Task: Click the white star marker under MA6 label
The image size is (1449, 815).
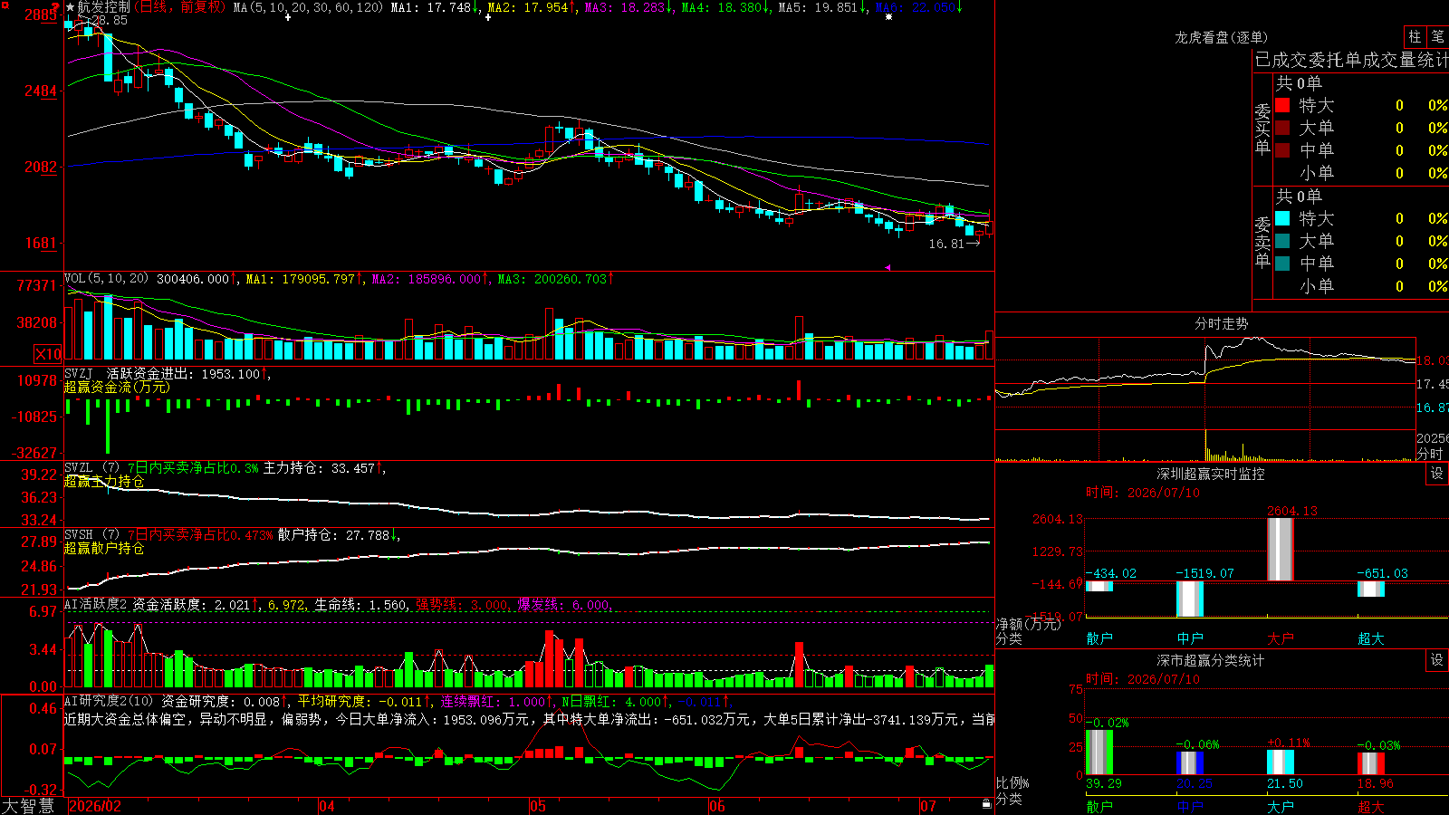Action: click(x=888, y=17)
